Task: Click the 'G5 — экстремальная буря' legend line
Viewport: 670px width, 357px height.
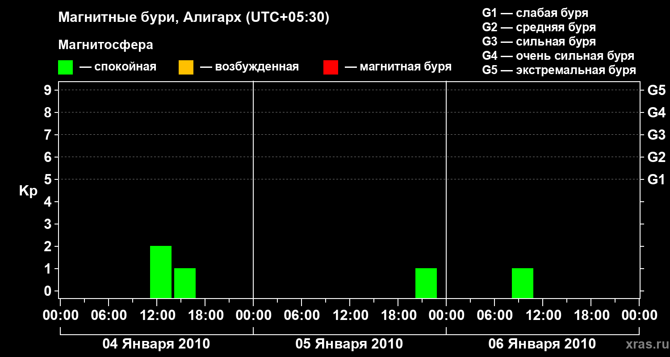Action: 559,70
